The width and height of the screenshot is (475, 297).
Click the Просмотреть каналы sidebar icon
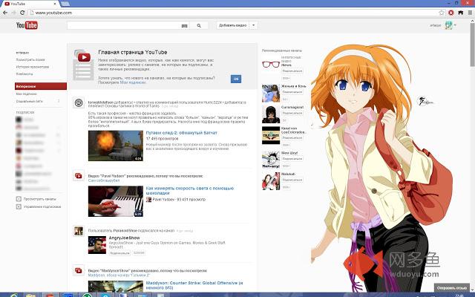pos(19,199)
